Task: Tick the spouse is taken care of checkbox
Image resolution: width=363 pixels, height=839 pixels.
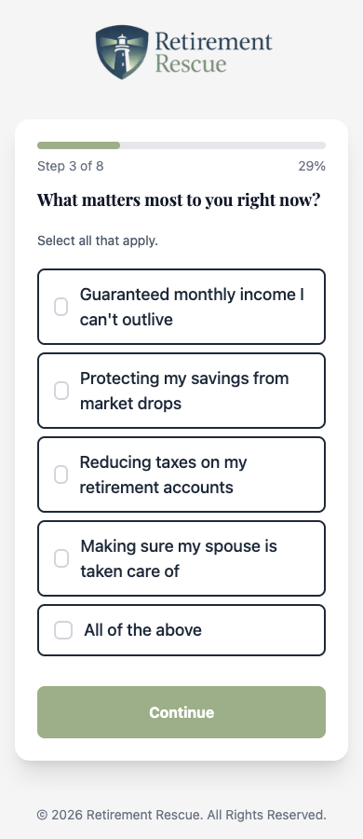Action: point(61,558)
